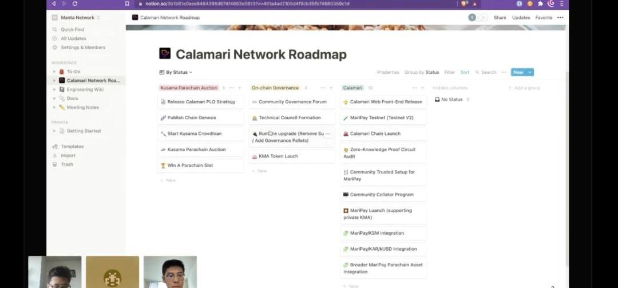618x288 pixels.
Task: Open the By Status view dropdown
Action: [176, 72]
